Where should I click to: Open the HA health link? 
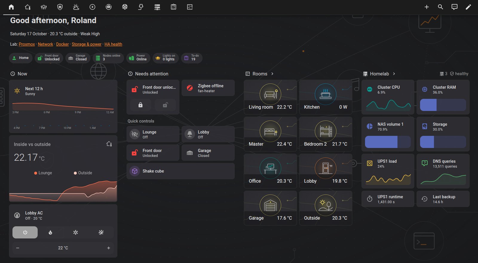[x=113, y=44]
